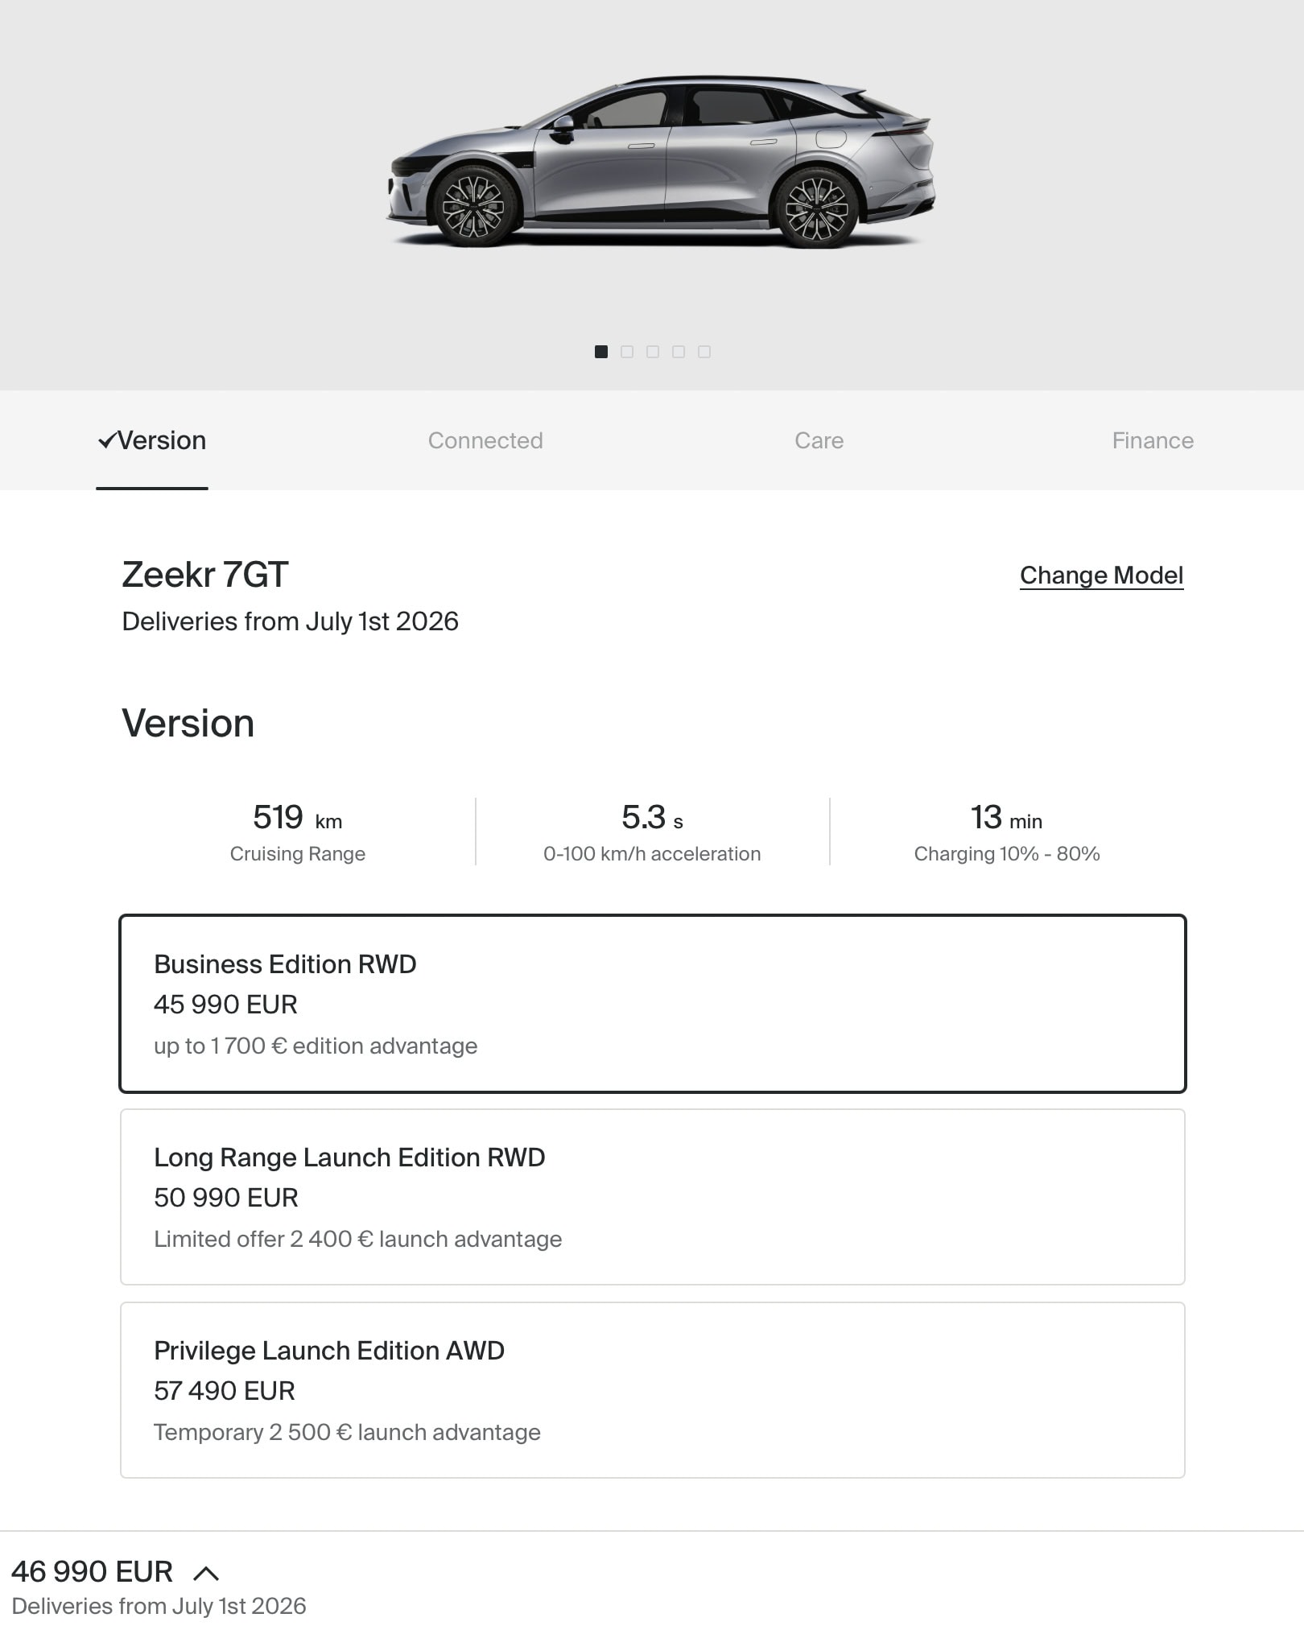Click the silver Zeekr 7GT car image
The width and height of the screenshot is (1304, 1630).
pos(660,161)
